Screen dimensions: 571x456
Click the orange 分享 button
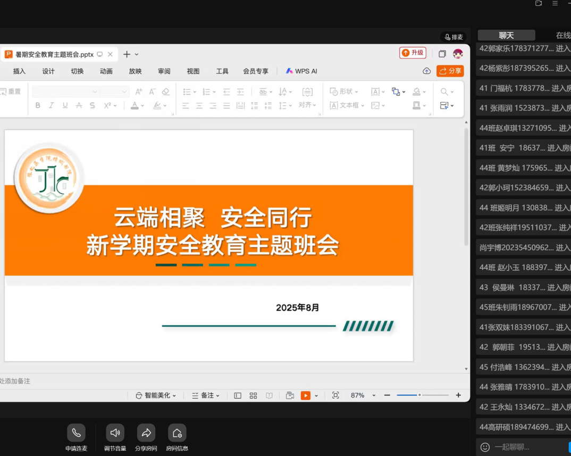coord(450,71)
